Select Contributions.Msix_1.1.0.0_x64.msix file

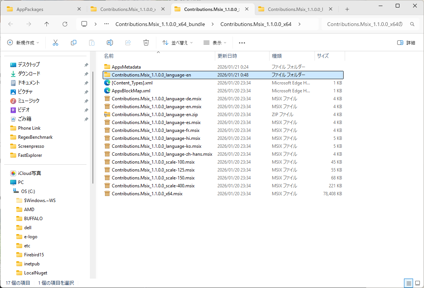[x=223, y=193]
